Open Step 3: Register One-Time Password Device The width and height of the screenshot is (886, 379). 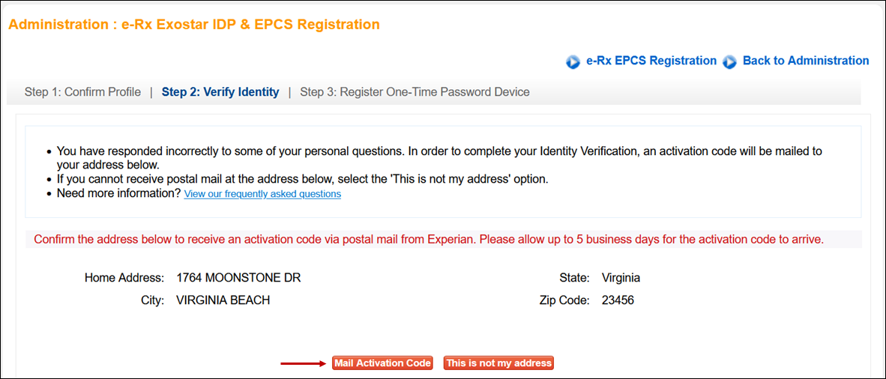point(415,92)
